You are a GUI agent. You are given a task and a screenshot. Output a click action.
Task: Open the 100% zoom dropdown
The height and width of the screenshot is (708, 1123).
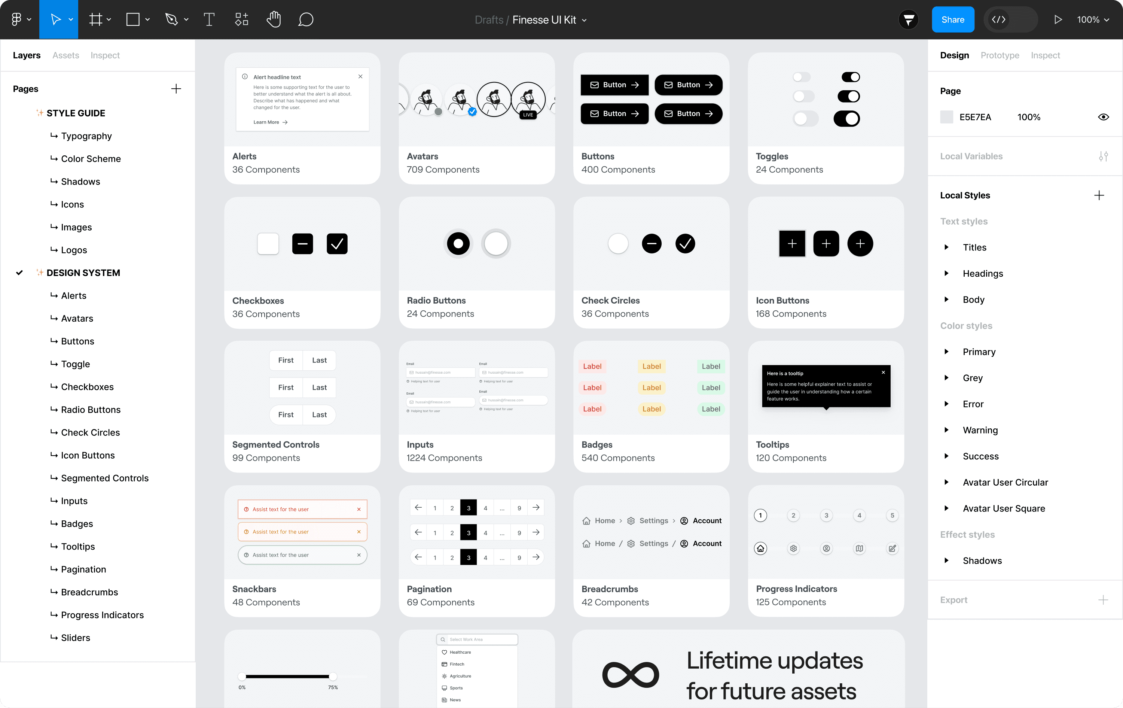click(1093, 19)
